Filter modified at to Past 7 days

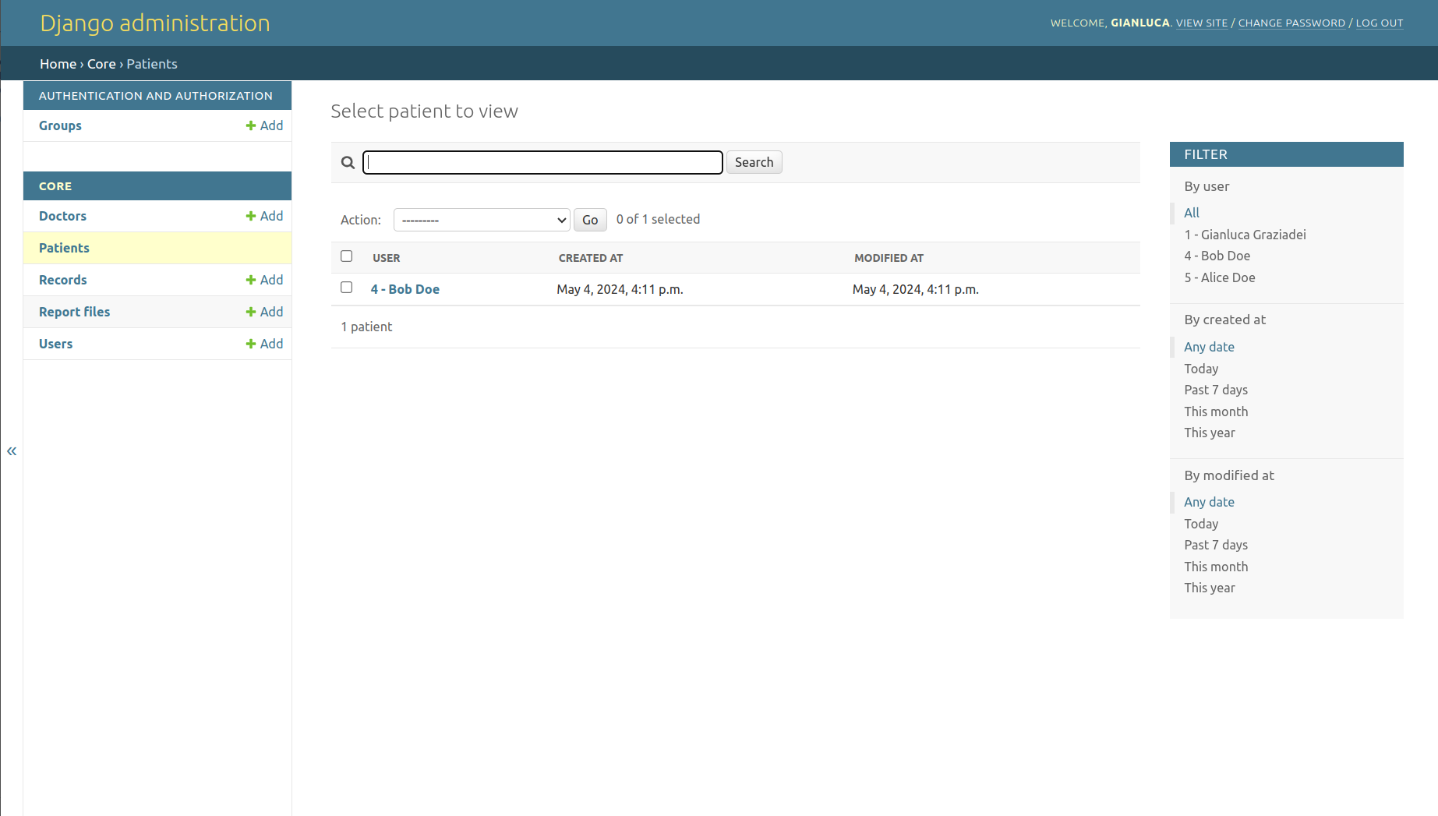click(1216, 545)
